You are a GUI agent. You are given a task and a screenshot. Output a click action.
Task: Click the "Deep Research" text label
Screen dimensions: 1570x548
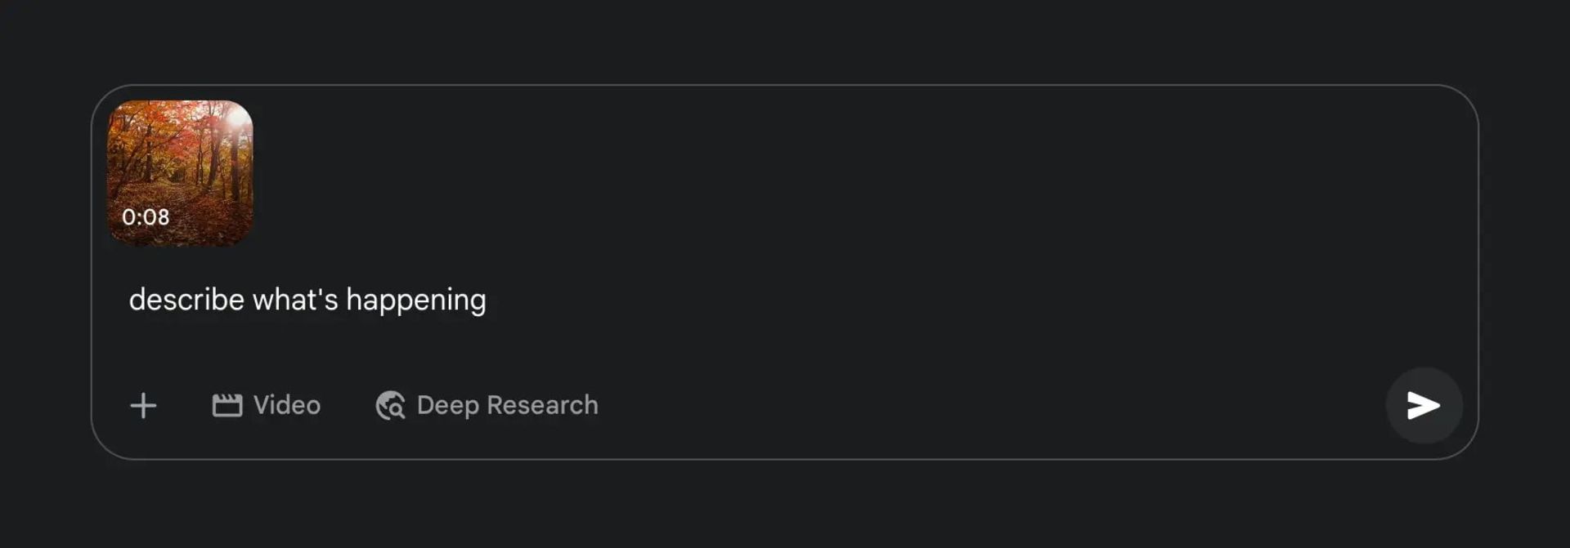pos(508,405)
